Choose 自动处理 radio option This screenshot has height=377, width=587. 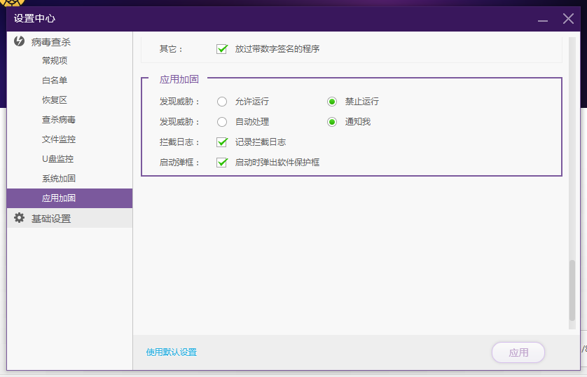click(222, 122)
